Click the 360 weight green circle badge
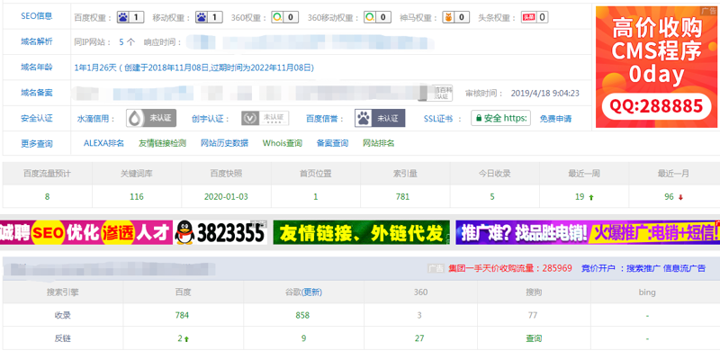 click(x=284, y=17)
